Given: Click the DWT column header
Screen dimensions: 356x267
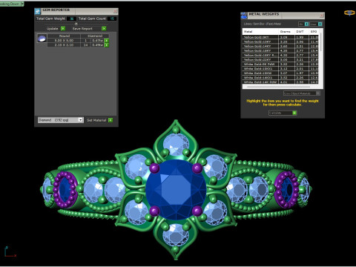Looking at the screenshot, I should coord(302,32).
